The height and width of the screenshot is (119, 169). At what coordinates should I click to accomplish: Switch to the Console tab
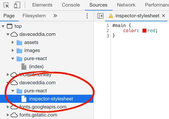[71, 5]
